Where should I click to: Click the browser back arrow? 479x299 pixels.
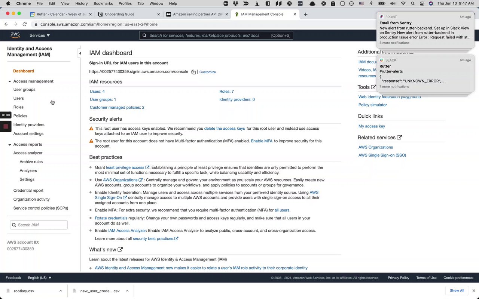(6, 24)
